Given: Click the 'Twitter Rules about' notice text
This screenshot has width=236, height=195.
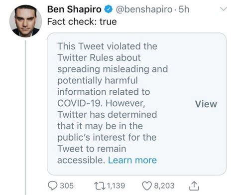Looking at the screenshot, I should pyautogui.click(x=99, y=58).
